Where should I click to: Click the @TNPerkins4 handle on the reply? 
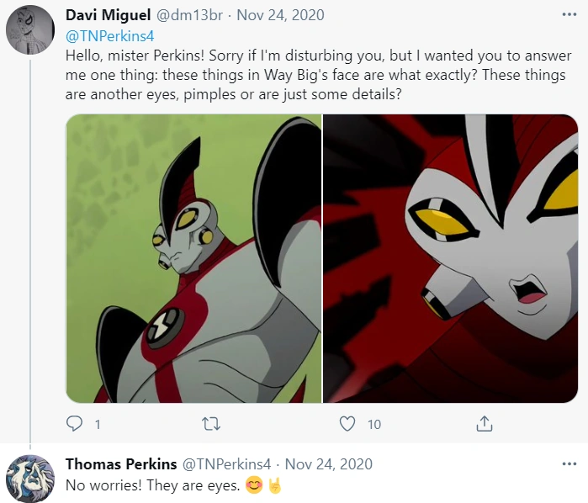(225, 464)
